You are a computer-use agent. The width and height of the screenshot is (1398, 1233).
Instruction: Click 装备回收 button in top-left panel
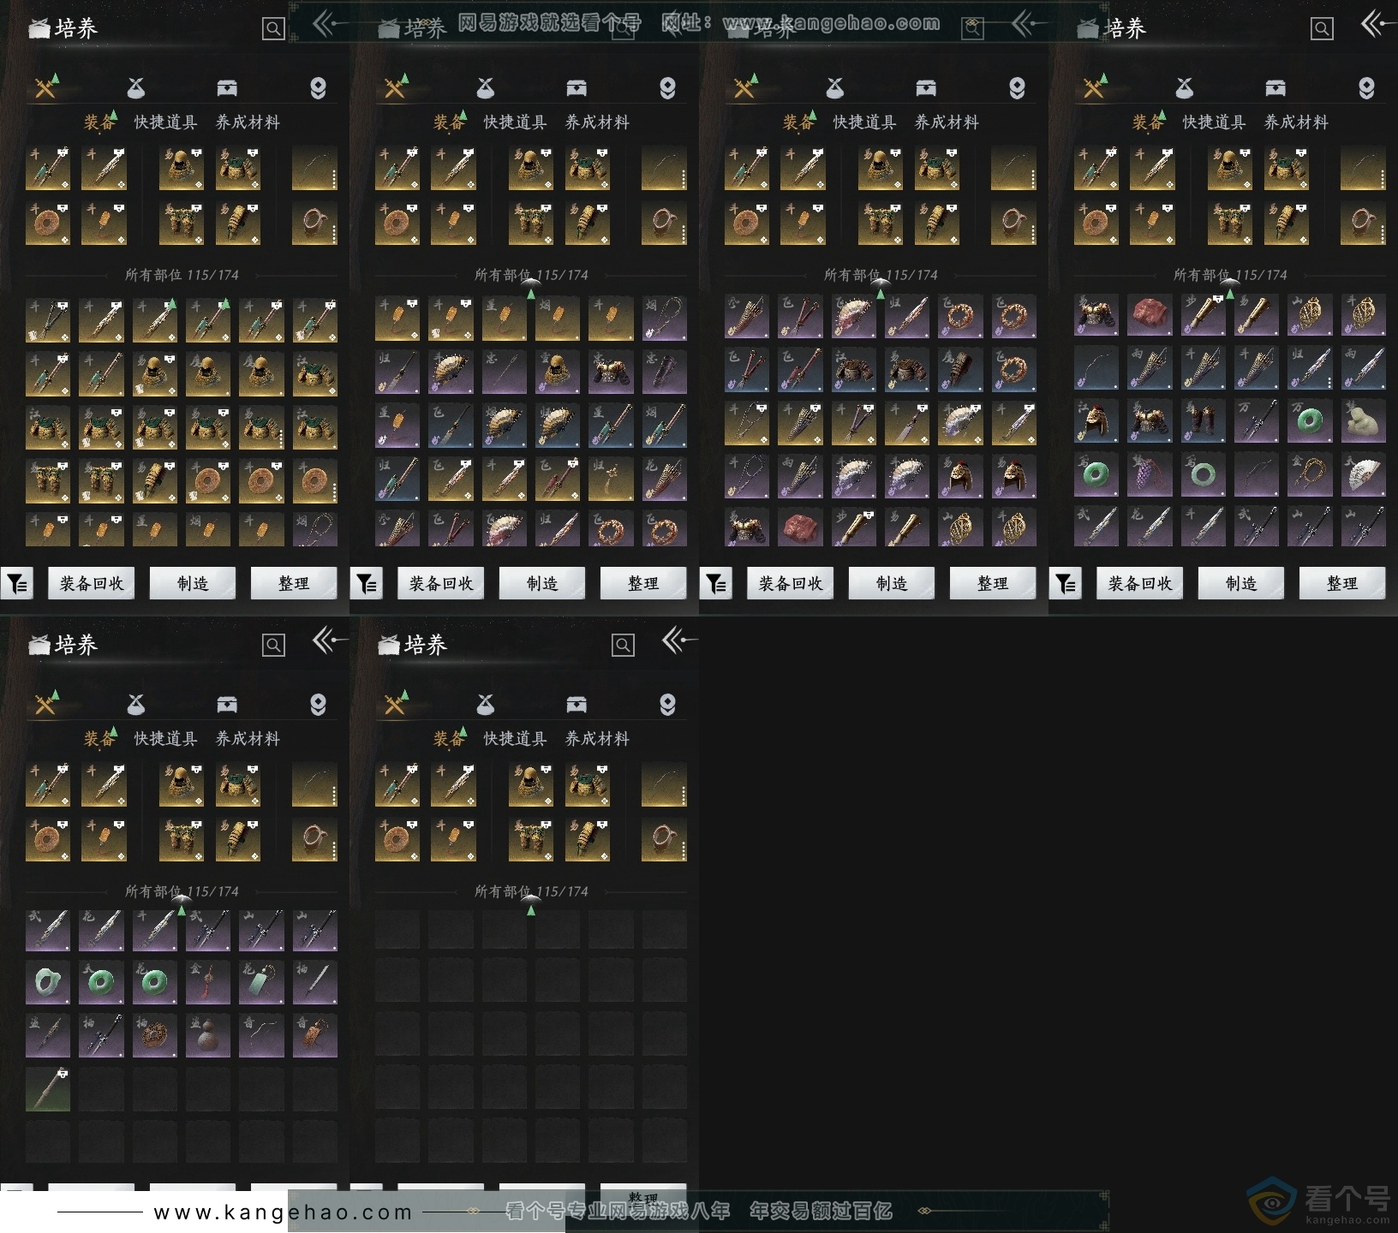point(92,583)
